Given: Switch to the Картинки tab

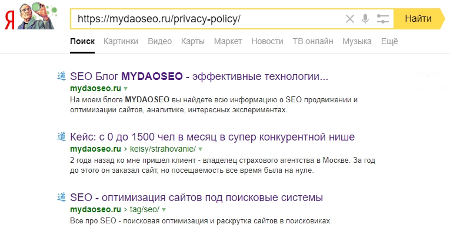Looking at the screenshot, I should (121, 41).
